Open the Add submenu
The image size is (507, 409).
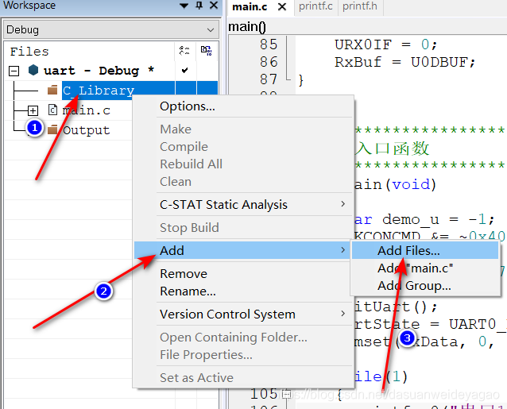243,250
